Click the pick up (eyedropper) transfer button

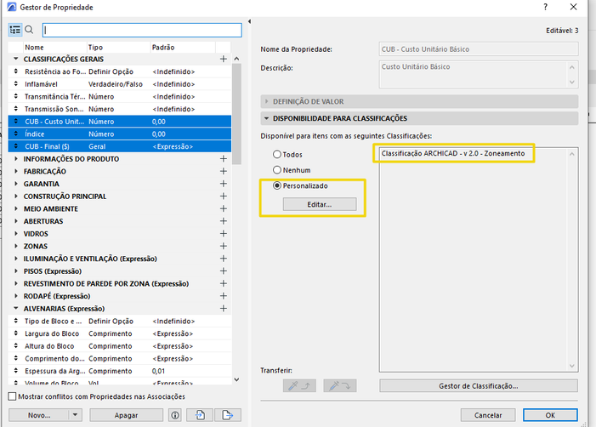click(299, 385)
